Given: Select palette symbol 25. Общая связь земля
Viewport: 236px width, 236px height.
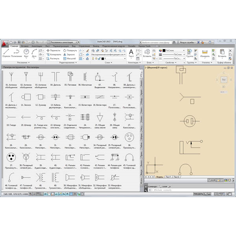Looking at the screenshot, I should (x=100, y=120).
